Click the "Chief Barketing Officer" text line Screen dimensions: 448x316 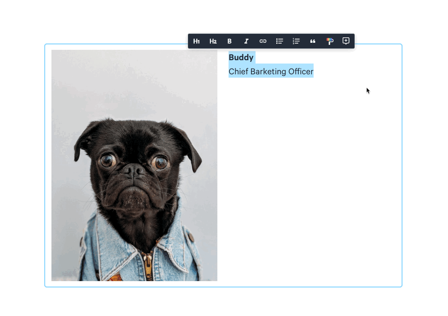pos(271,71)
